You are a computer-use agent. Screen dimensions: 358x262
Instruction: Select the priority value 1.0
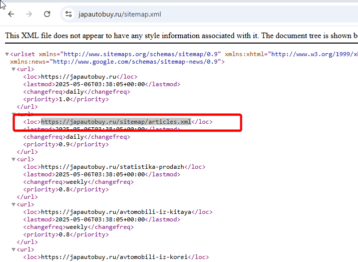click(x=64, y=99)
